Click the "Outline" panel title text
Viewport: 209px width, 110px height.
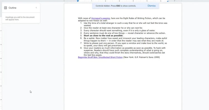[x=12, y=8]
